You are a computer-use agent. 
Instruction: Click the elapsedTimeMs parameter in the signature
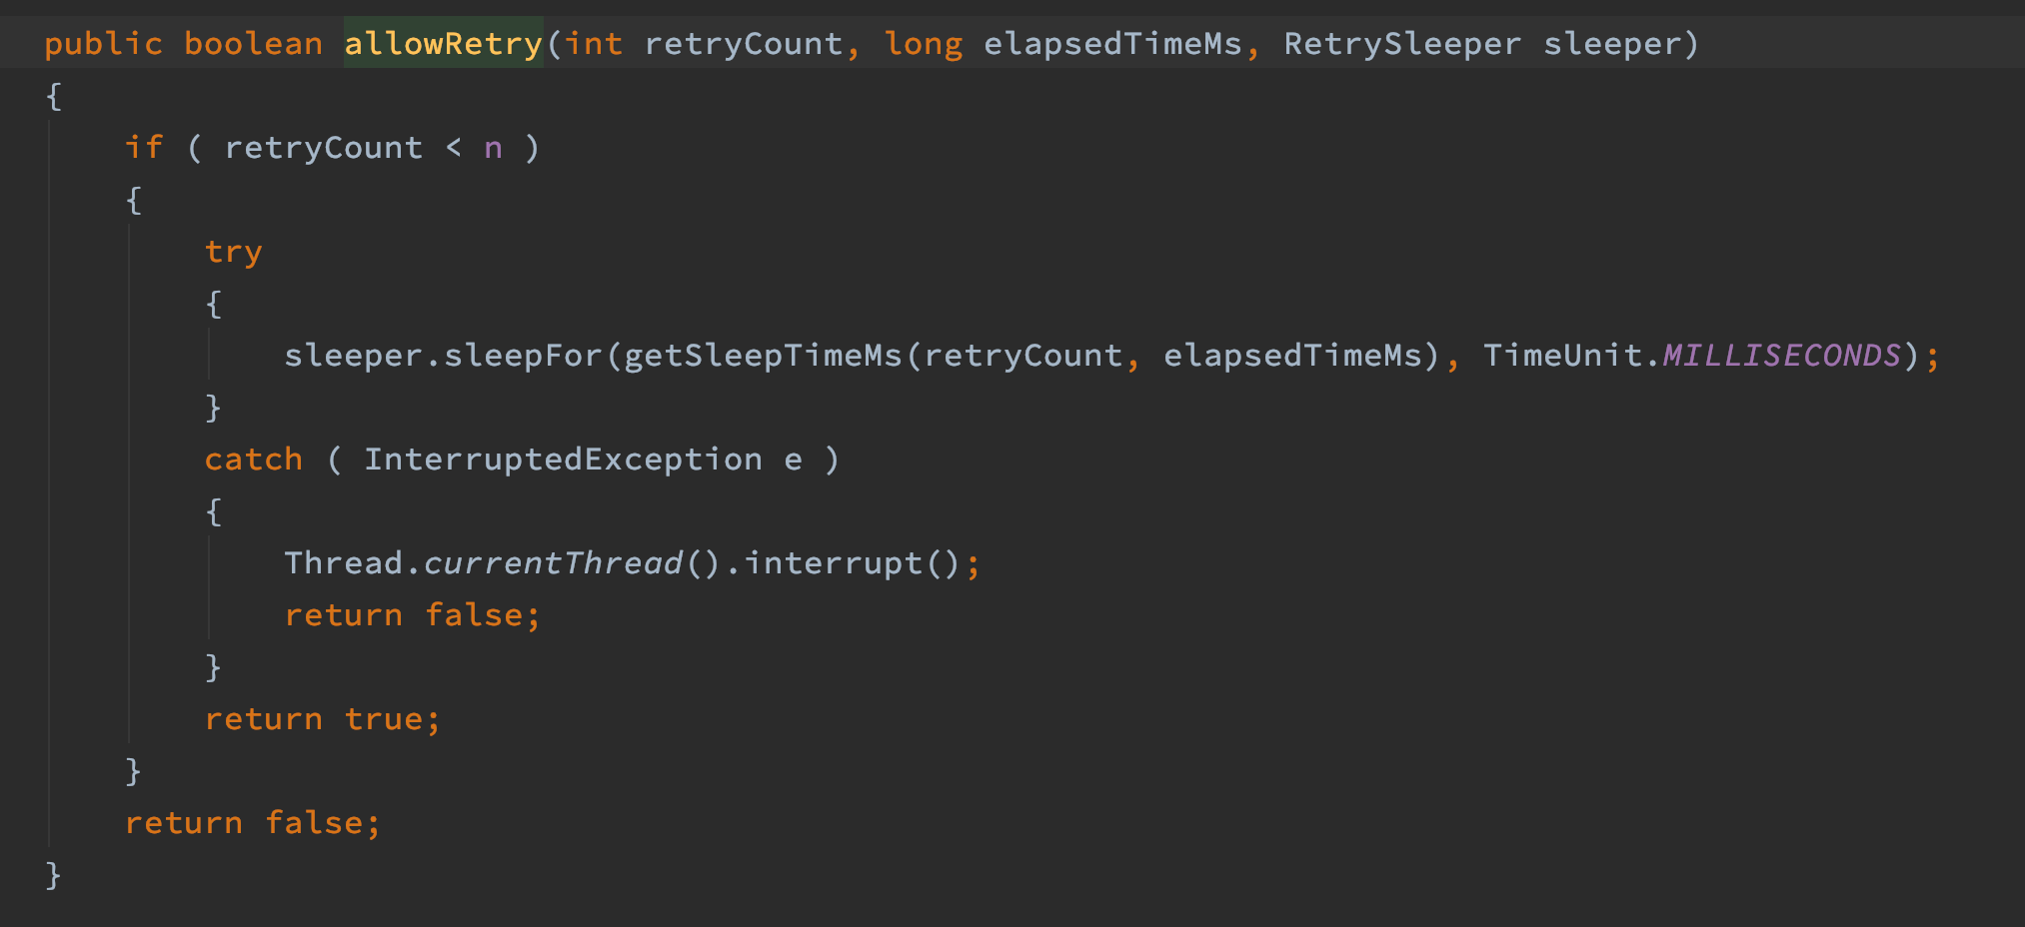pyautogui.click(x=1112, y=44)
